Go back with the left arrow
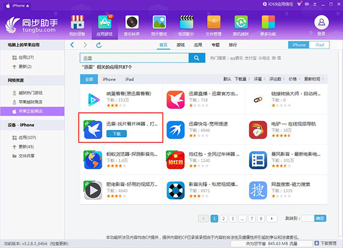This screenshot has width=343, height=248. click(72, 45)
